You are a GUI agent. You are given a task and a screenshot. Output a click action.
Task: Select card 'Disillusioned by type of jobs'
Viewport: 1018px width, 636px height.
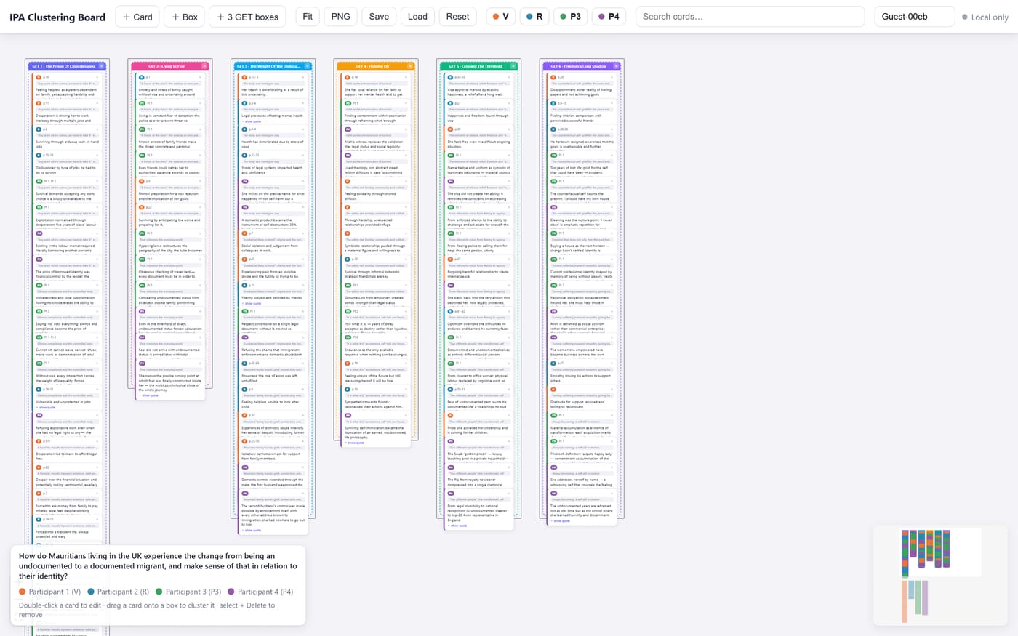67,164
